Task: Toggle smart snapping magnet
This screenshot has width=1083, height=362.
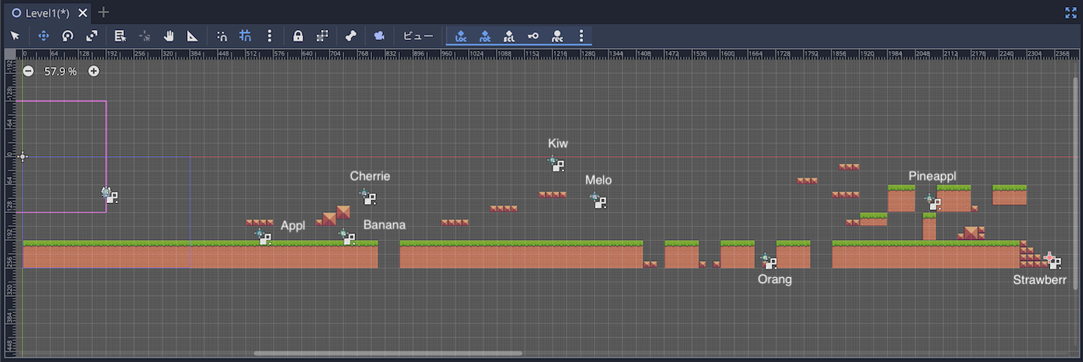Action: (221, 36)
